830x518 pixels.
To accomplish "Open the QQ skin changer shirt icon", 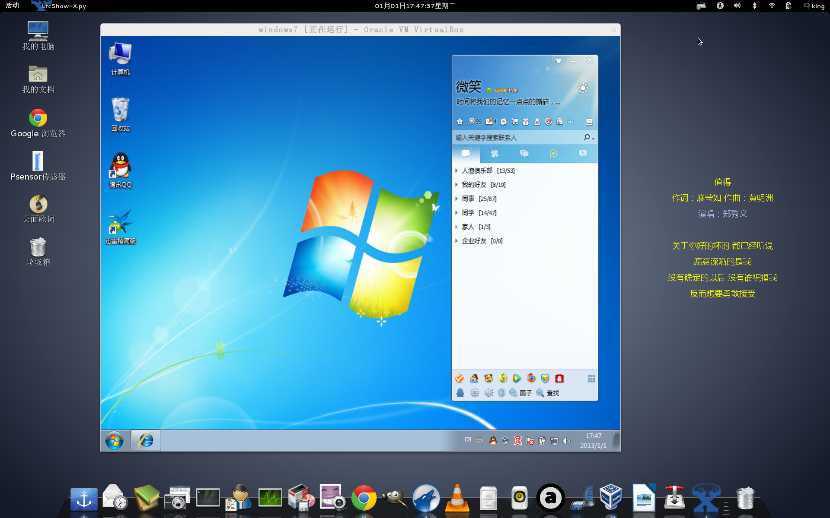I will pyautogui.click(x=559, y=61).
